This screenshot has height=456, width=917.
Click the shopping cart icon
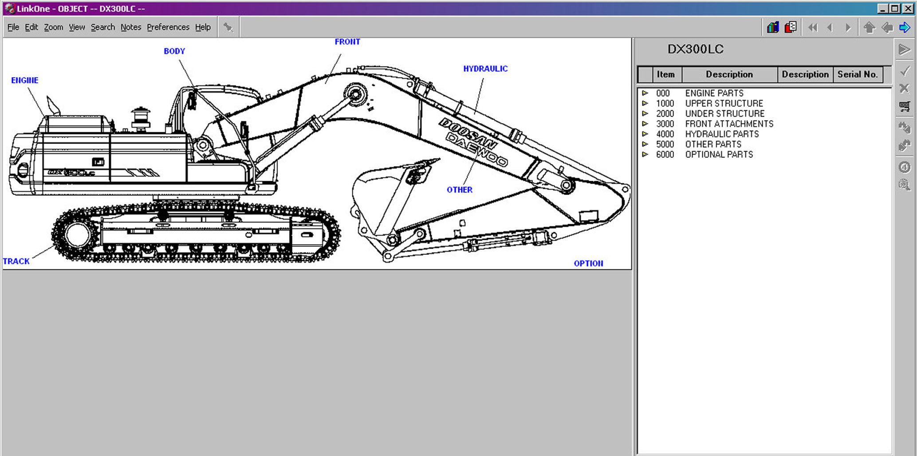click(x=904, y=106)
